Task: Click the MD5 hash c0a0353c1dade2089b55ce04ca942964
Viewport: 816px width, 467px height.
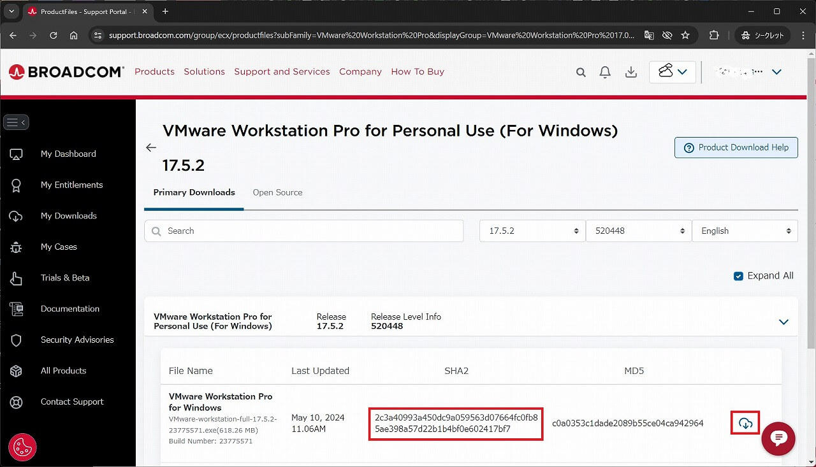Action: pos(628,424)
